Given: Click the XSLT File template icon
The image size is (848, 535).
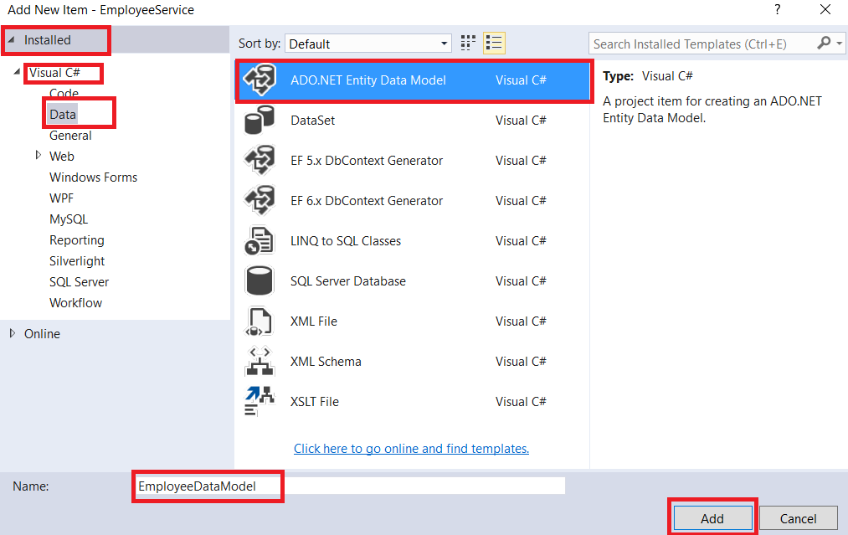Looking at the screenshot, I should pos(260,401).
